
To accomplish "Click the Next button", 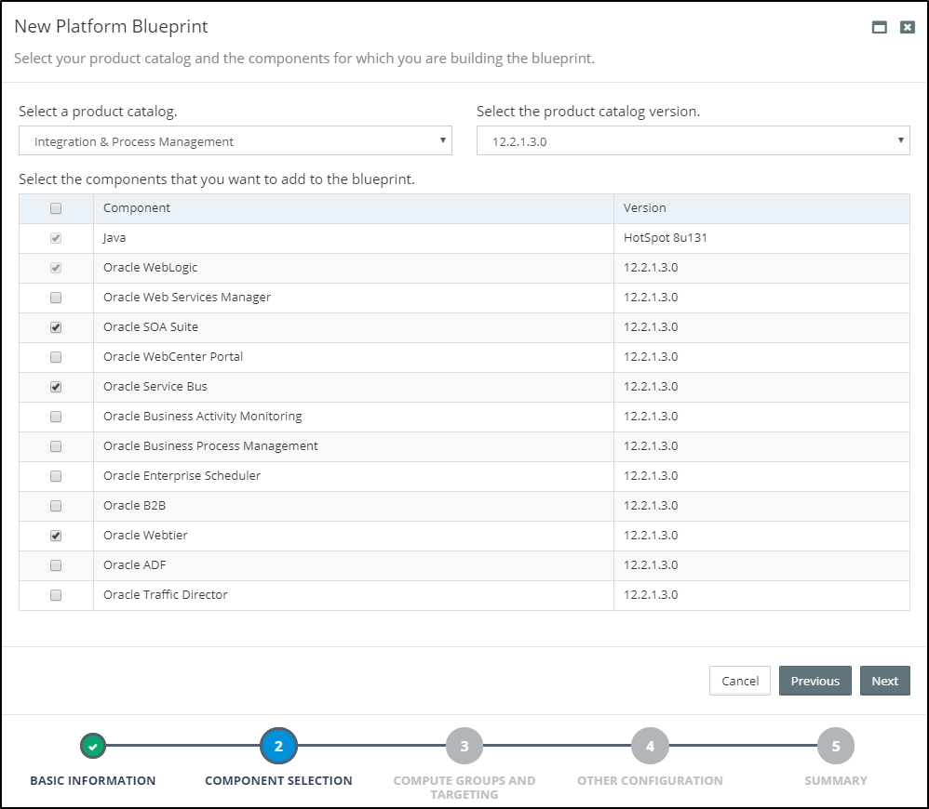I will pyautogui.click(x=884, y=680).
